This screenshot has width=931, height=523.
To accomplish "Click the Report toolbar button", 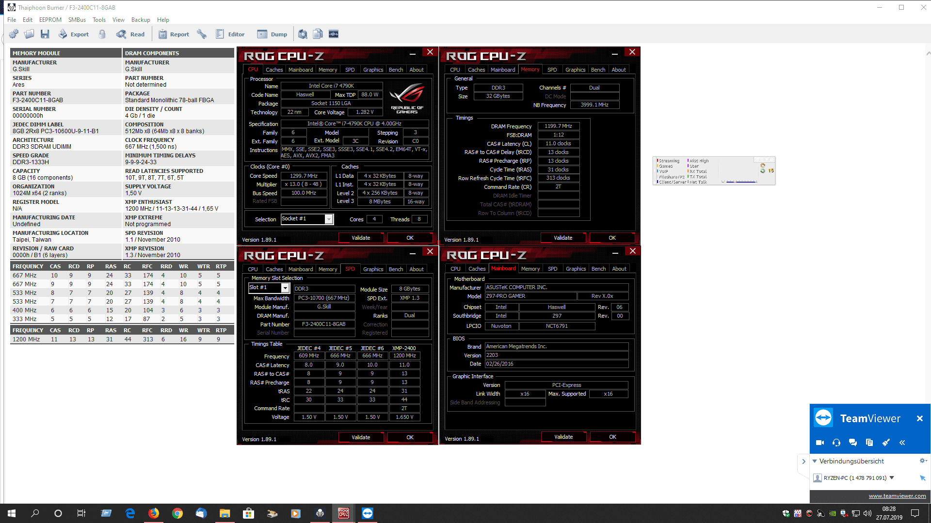I will [x=174, y=34].
